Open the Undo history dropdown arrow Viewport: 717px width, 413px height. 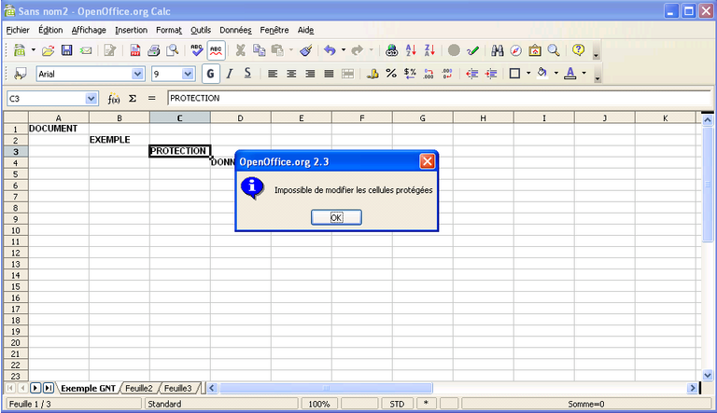coord(344,50)
